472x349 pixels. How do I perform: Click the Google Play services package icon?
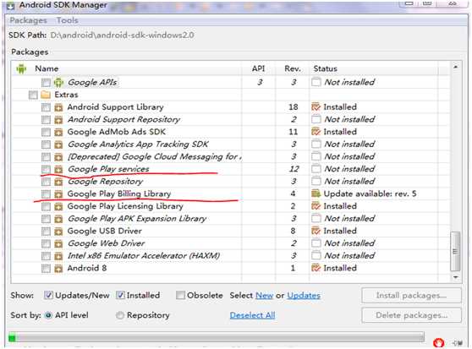[x=58, y=169]
